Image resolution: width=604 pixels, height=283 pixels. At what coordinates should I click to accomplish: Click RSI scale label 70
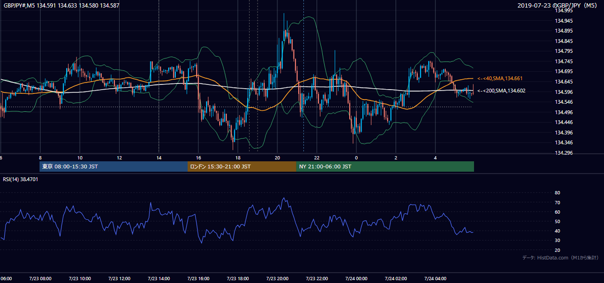[x=557, y=203]
